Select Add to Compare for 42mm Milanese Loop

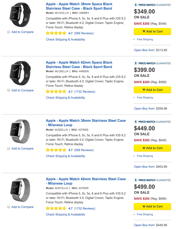(9, 207)
